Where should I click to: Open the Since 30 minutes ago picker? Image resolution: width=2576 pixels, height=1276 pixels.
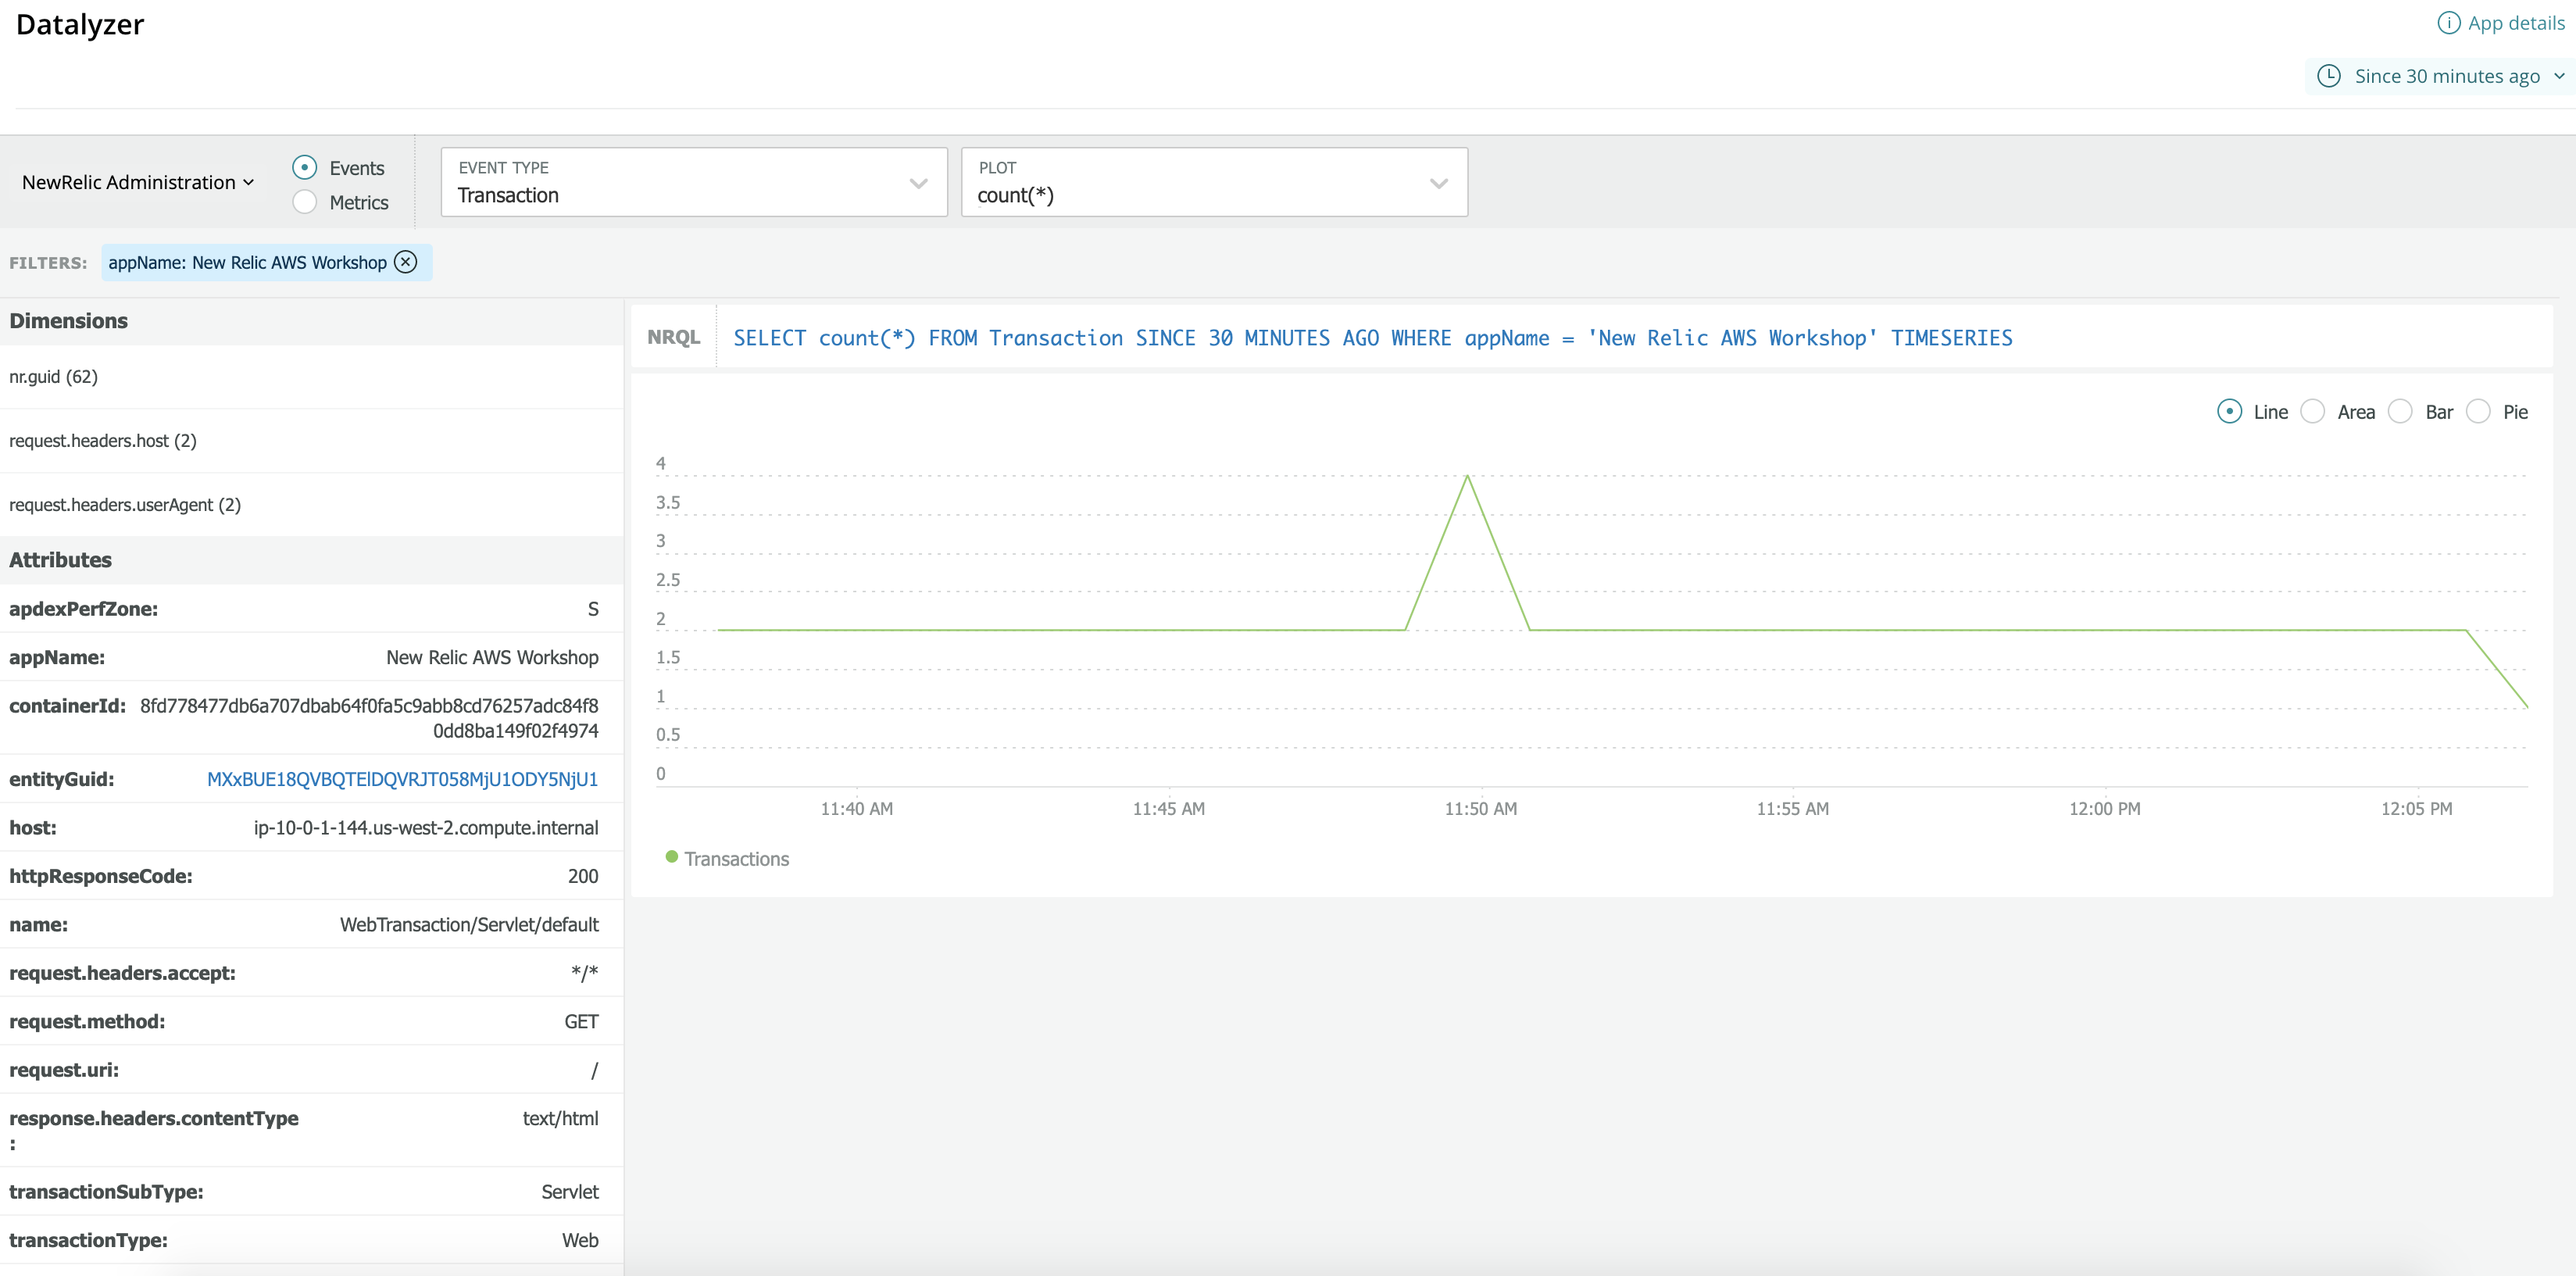2442,76
